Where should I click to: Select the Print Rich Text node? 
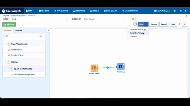pos(24,55)
